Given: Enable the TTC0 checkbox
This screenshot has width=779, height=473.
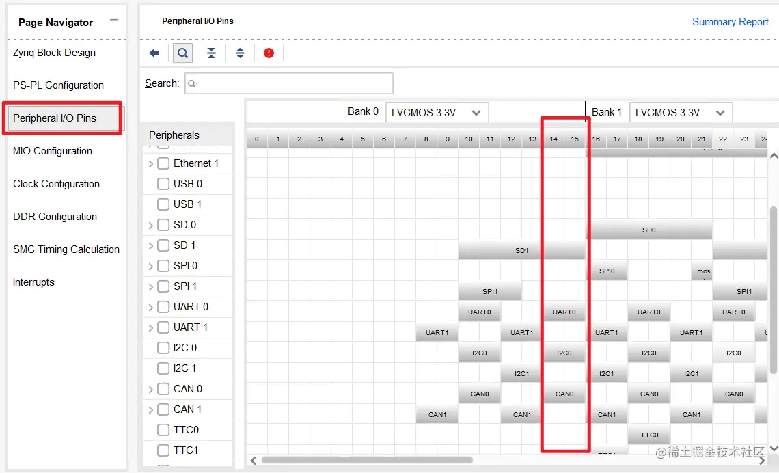Looking at the screenshot, I should point(163,430).
